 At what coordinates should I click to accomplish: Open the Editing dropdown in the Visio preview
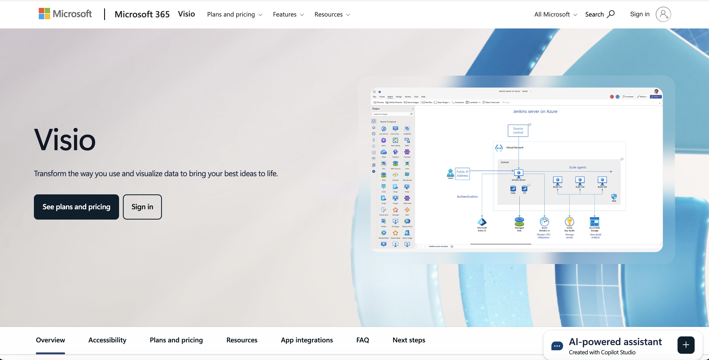(642, 97)
